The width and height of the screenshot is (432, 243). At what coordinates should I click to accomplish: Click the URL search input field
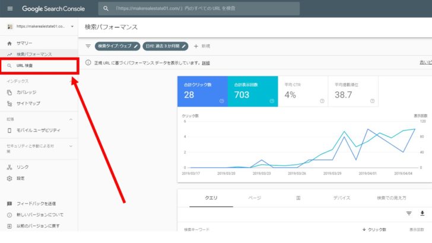pos(202,9)
